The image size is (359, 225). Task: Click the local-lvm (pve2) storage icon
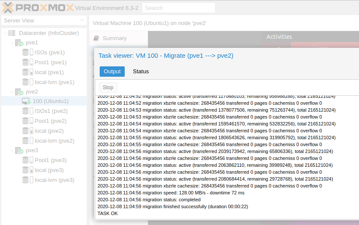(28, 141)
